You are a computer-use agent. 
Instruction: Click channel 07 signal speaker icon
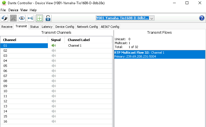(x=54, y=76)
